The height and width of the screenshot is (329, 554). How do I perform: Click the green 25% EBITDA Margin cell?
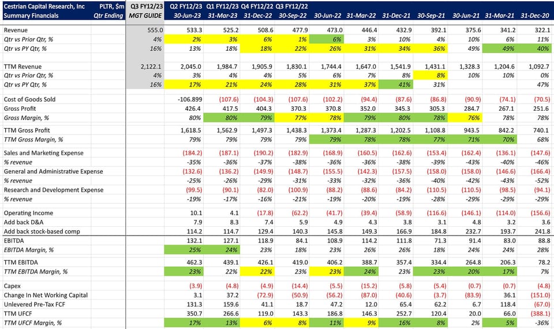pyautogui.click(x=184, y=250)
